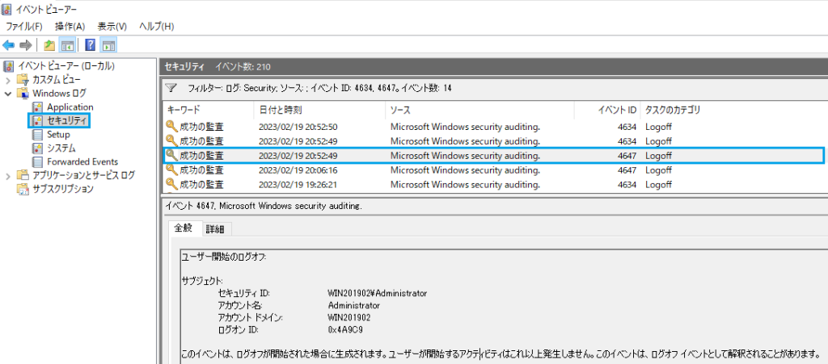Sort by the イベント ID column header
This screenshot has width=828, height=364.
[x=617, y=110]
